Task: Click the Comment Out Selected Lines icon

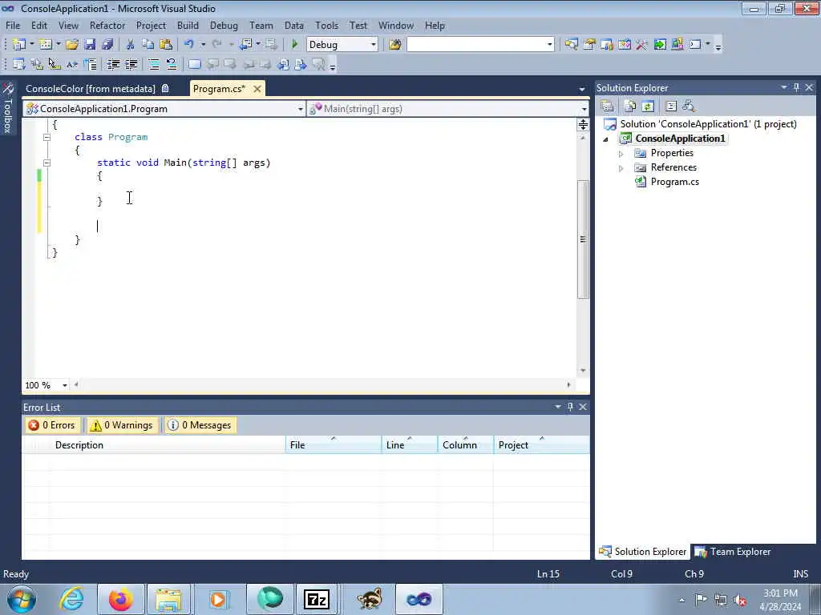Action: tap(153, 64)
